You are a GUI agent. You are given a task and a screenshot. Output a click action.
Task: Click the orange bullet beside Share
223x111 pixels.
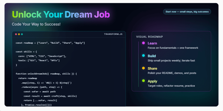(x=143, y=68)
